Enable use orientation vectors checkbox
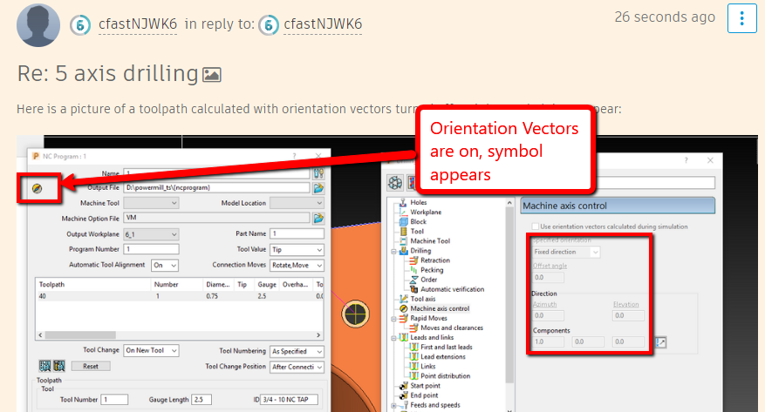The height and width of the screenshot is (412, 765). (536, 226)
